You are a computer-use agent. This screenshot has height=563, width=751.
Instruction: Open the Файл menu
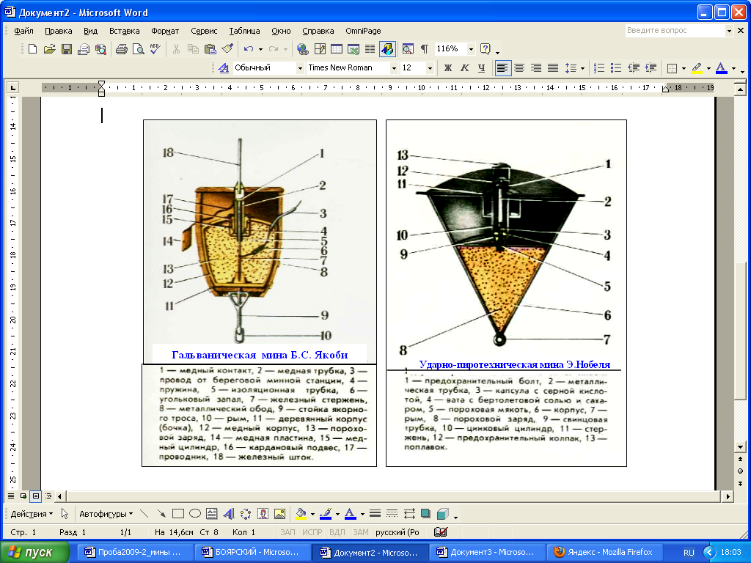[23, 31]
